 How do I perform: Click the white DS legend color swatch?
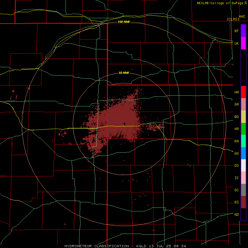243,165
